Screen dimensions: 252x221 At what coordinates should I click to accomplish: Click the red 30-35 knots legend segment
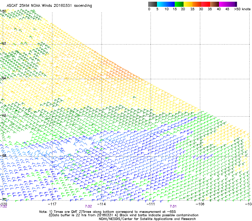pyautogui.click(x=206, y=4)
